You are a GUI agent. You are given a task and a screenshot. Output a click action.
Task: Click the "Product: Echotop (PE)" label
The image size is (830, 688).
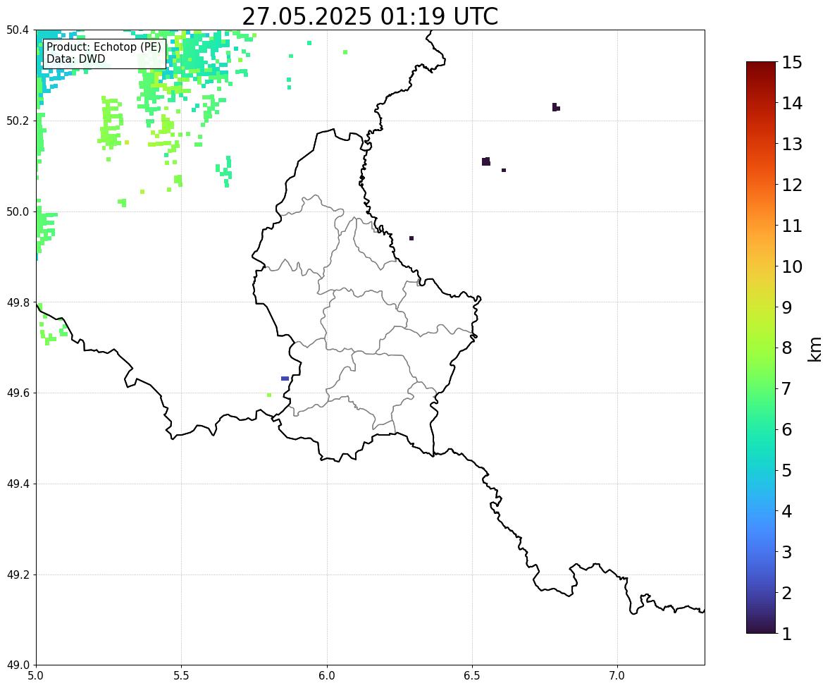[104, 47]
